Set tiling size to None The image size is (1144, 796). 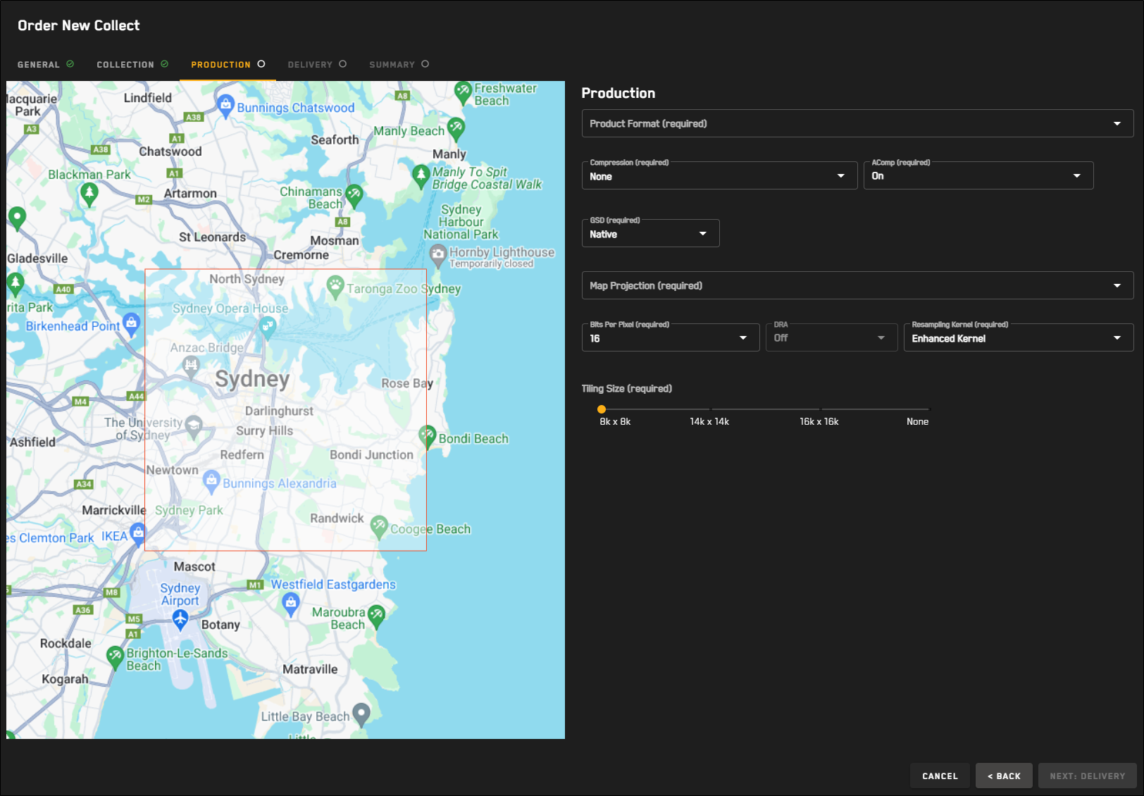929,409
